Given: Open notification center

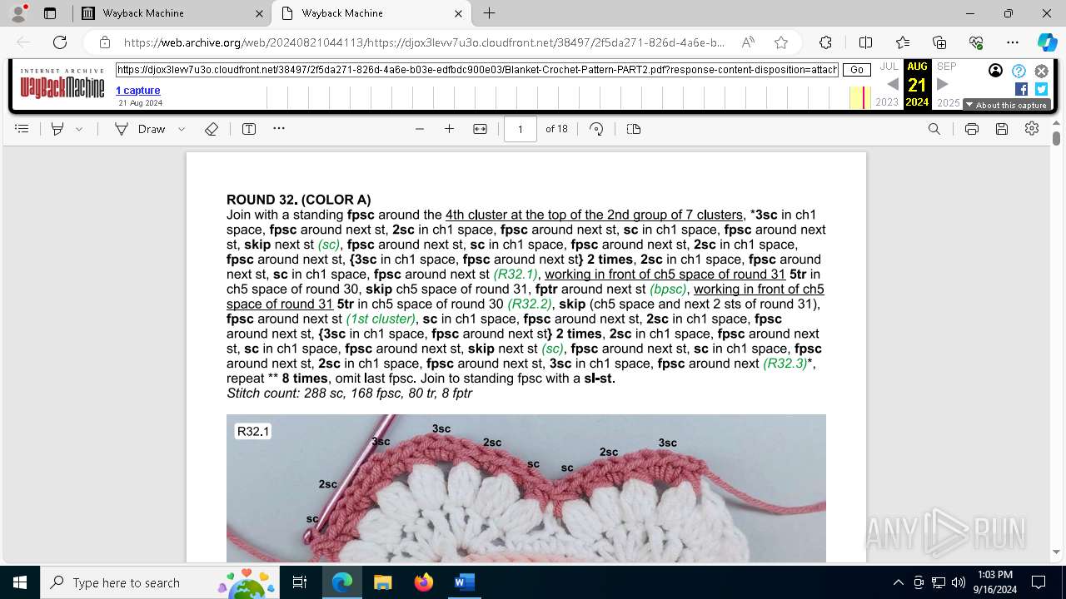Looking at the screenshot, I should coord(1039,582).
